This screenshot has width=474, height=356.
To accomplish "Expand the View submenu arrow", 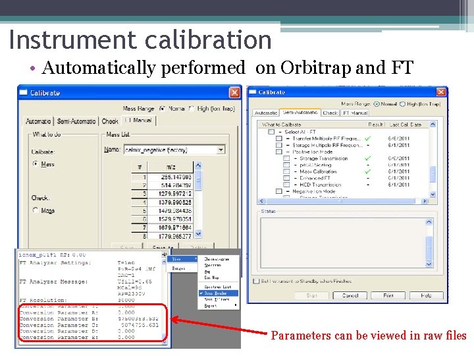I will 196,259.
